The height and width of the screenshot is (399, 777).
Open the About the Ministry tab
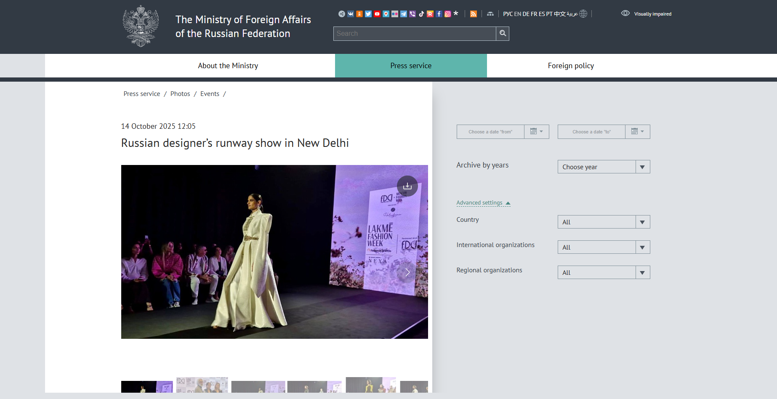pos(228,66)
